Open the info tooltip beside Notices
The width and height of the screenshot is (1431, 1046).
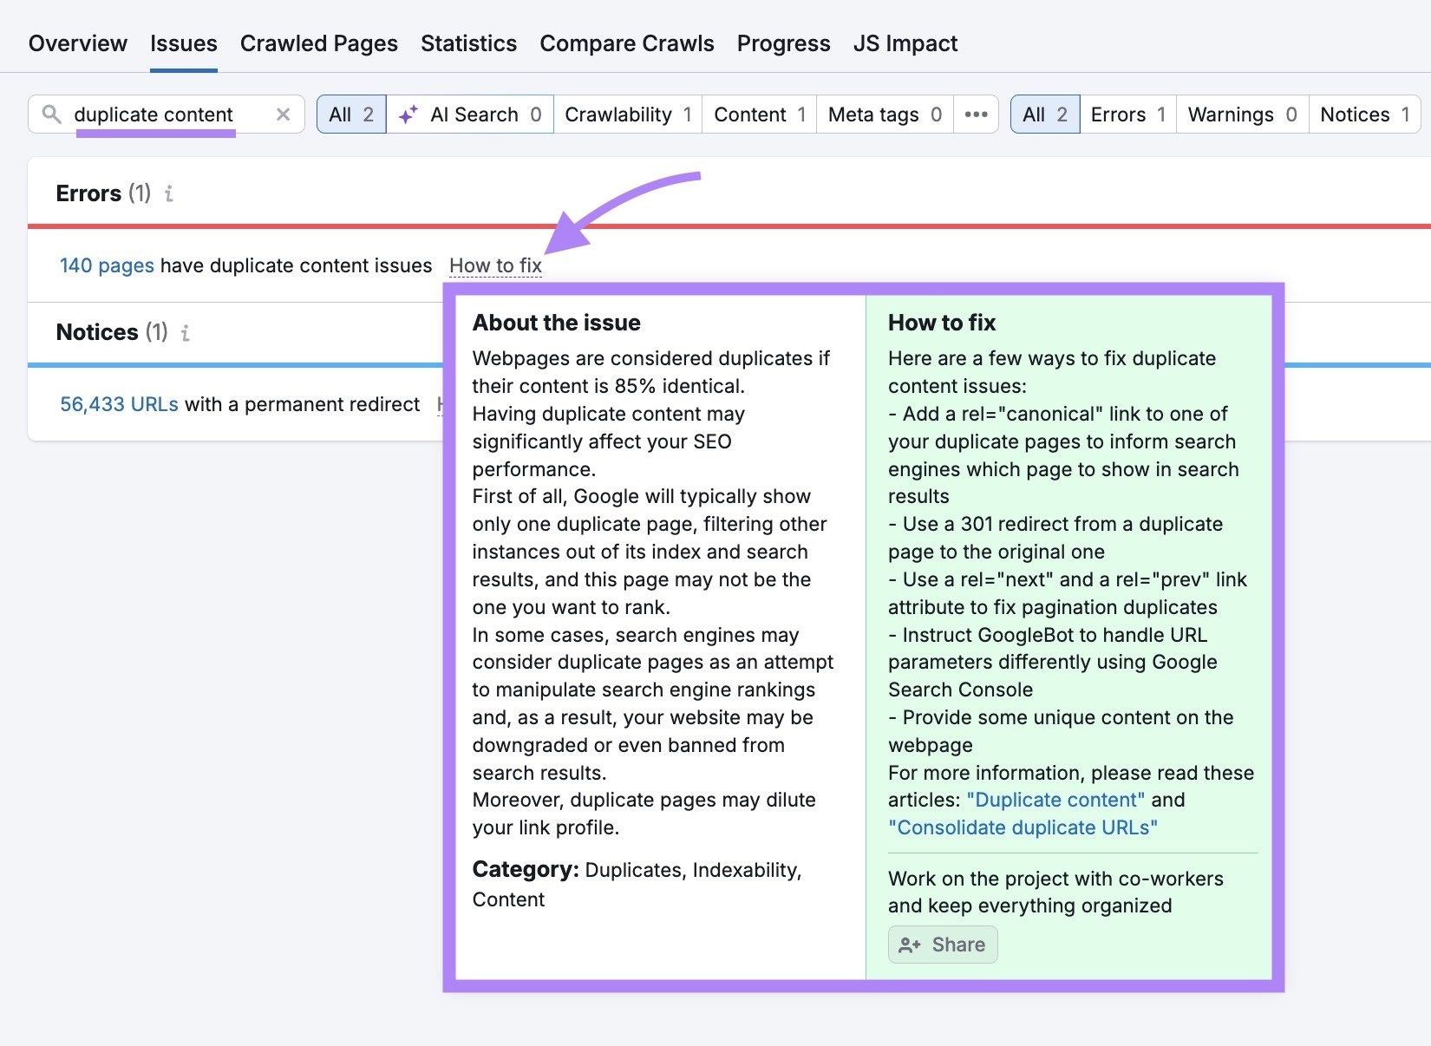(x=184, y=332)
